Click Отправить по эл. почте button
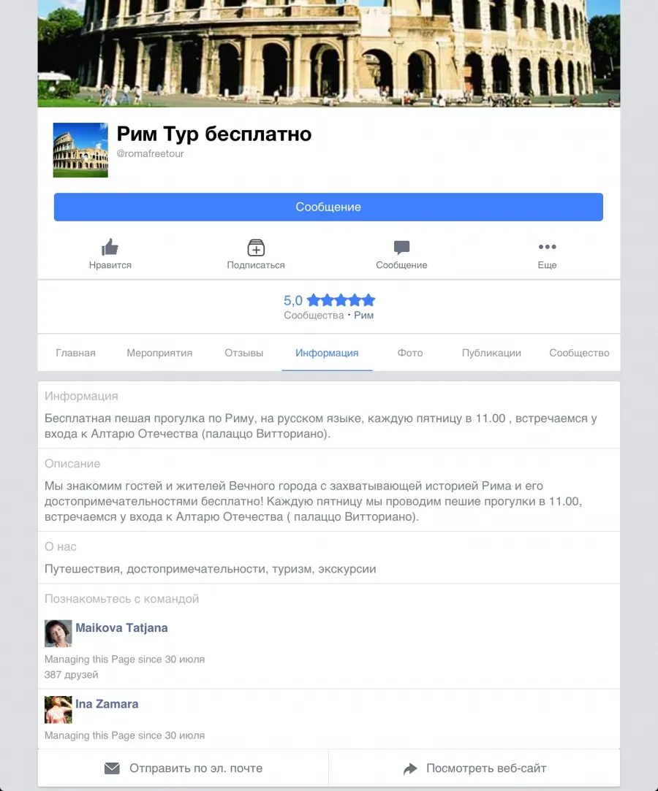 pos(184,768)
